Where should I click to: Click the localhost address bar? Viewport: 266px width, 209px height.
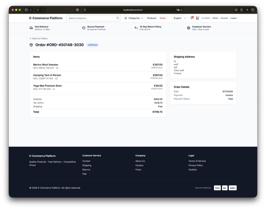coord(133,10)
